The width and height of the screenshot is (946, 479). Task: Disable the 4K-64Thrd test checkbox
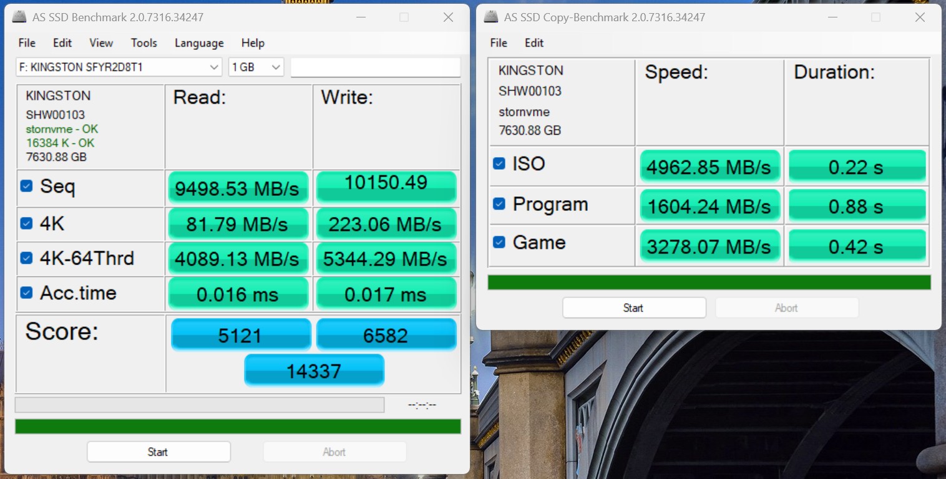26,258
